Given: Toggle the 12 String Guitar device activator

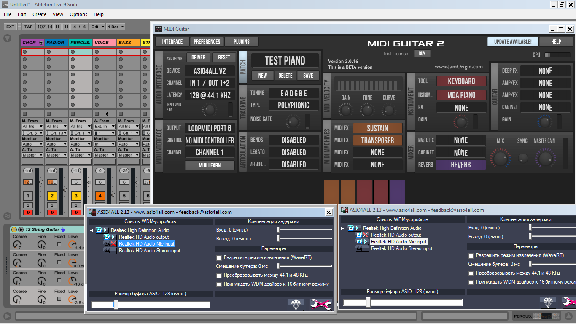Looking at the screenshot, I should click(x=14, y=229).
